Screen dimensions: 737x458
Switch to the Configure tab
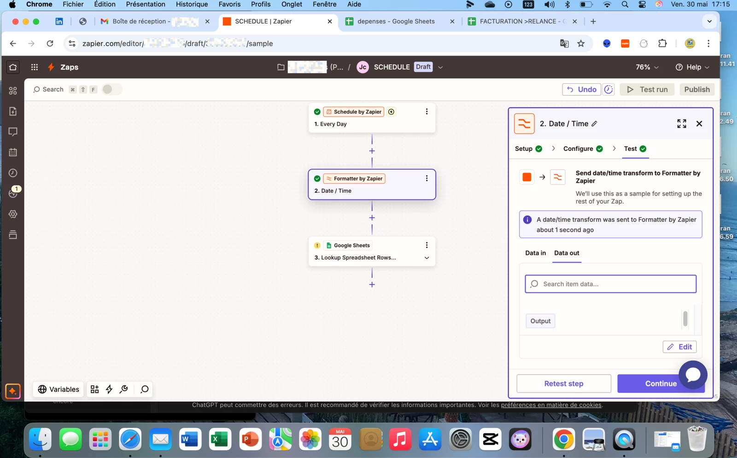click(583, 149)
